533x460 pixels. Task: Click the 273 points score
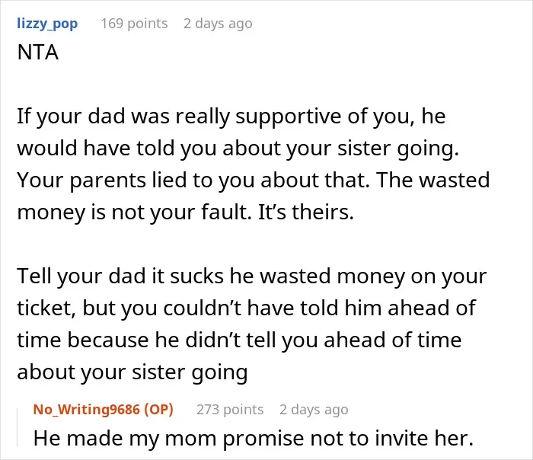(x=230, y=410)
